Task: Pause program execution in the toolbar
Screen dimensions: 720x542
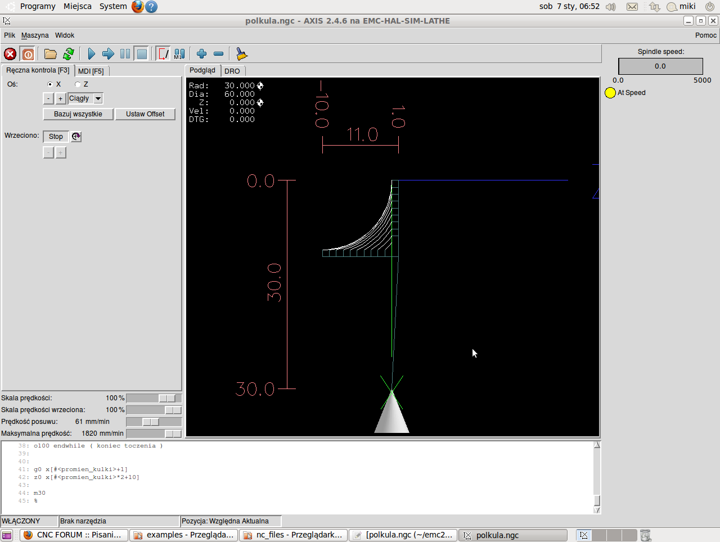Action: (125, 54)
